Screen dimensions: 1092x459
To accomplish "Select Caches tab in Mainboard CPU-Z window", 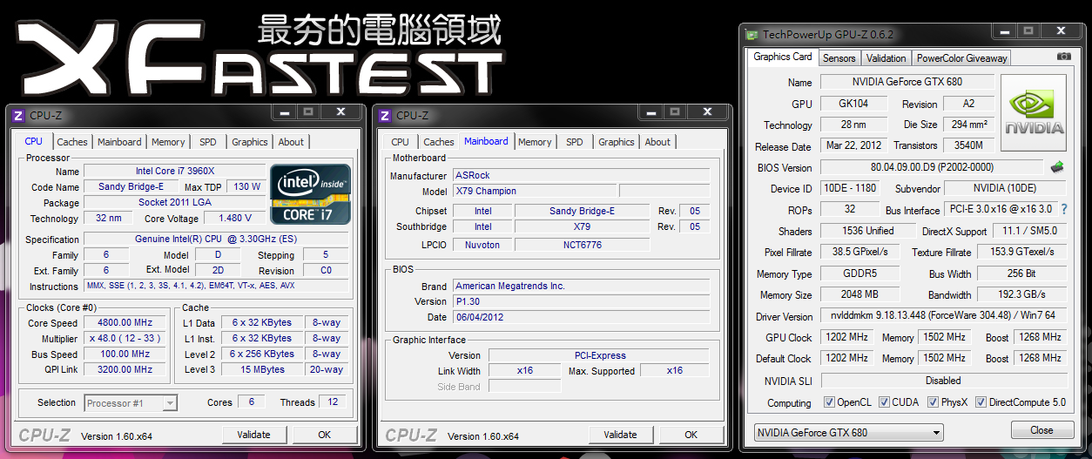I will (x=439, y=142).
